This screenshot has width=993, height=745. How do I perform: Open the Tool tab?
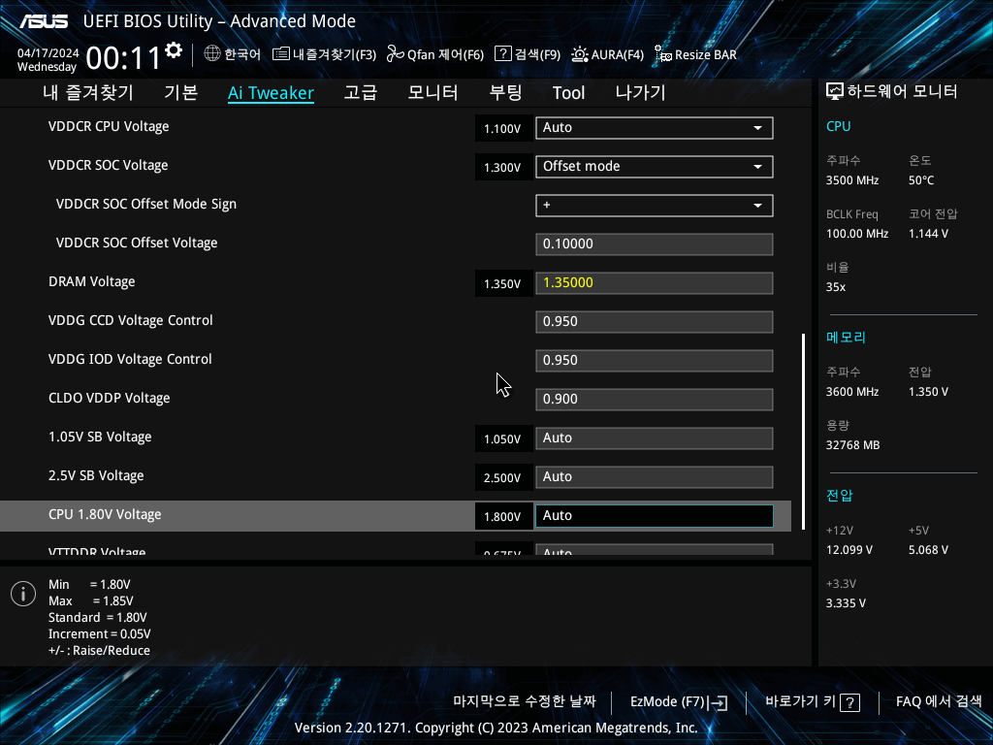click(568, 93)
